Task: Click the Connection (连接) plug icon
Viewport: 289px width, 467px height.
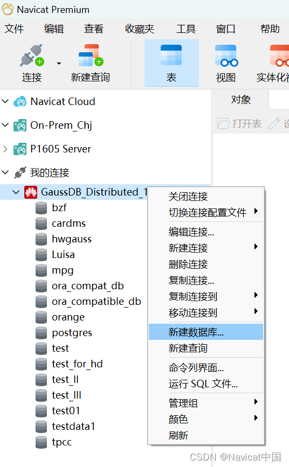Action: (x=32, y=55)
